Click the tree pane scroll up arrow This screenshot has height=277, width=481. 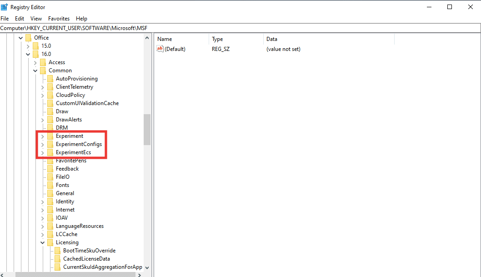coord(147,38)
